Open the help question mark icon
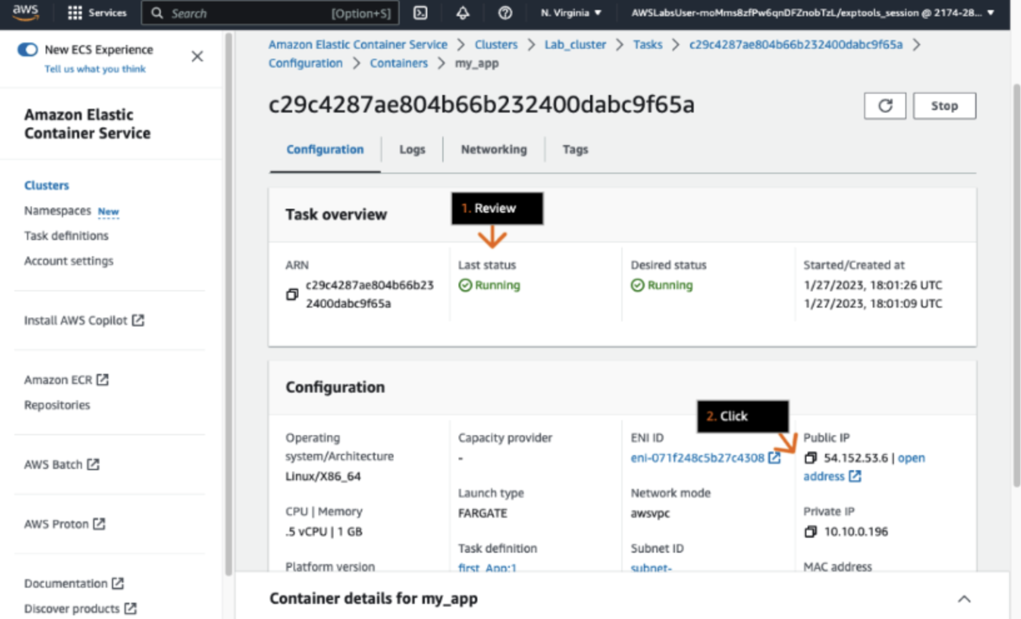Image resolution: width=1021 pixels, height=619 pixels. click(x=505, y=13)
